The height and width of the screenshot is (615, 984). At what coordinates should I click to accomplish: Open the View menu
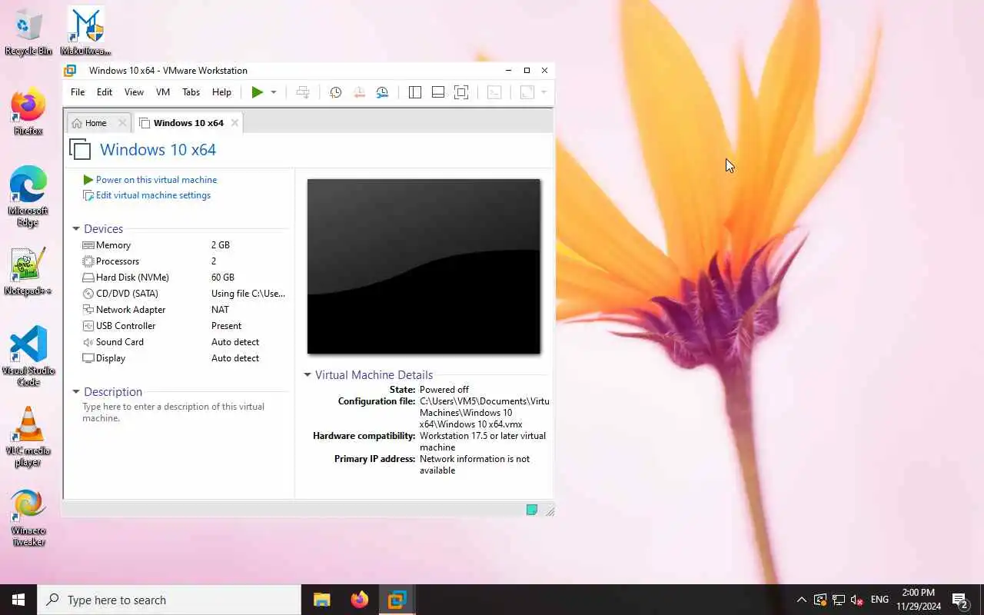coord(134,92)
